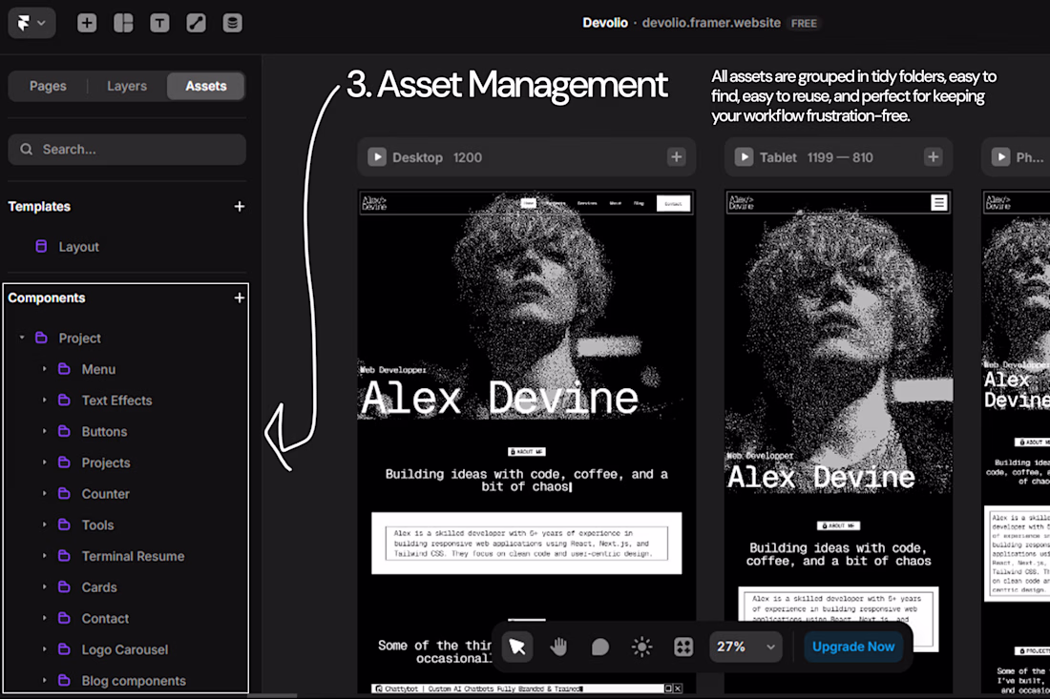Image resolution: width=1050 pixels, height=699 pixels.
Task: Switch to the Assets tab
Action: coord(205,86)
